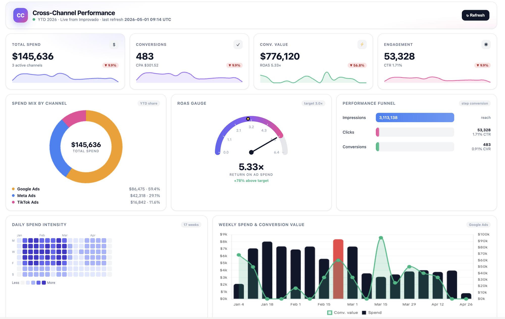The width and height of the screenshot is (505, 319).
Task: Click the Google Ads orange legend dot
Action: [13, 189]
